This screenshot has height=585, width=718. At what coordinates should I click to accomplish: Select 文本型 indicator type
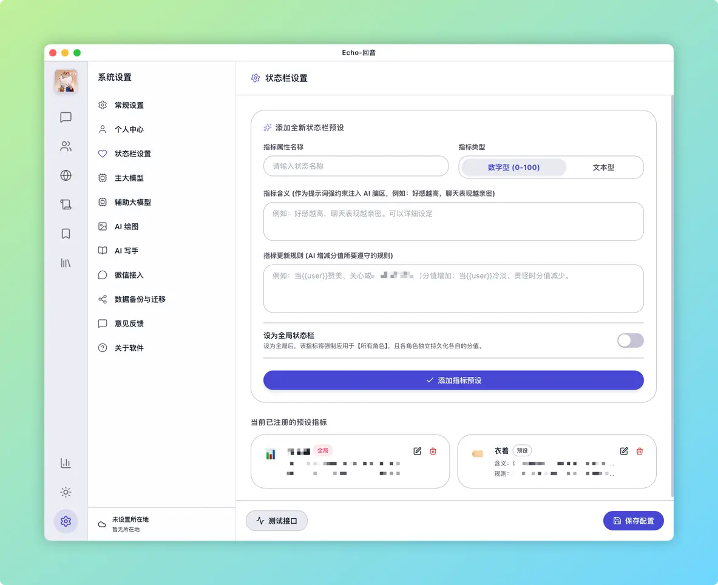point(603,167)
